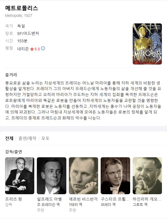Viewport: 167px width, 219px height.
Task: Click the 구스타프 프뢸리히 portrait thumbnail
Action: point(115,176)
